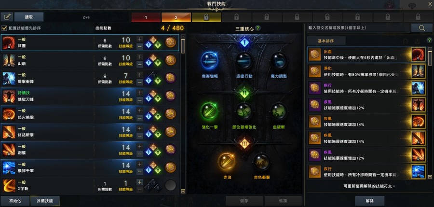The width and height of the screenshot is (434, 207).
Task: Choose the 強化一擊 green tripod icon
Action: pos(210,111)
